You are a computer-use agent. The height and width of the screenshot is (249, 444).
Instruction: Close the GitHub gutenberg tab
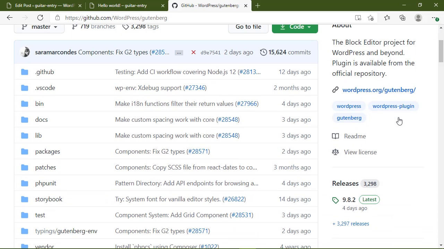(x=246, y=6)
